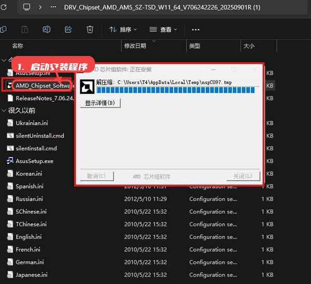Collapse the topmost date group chevron

tap(4, 60)
